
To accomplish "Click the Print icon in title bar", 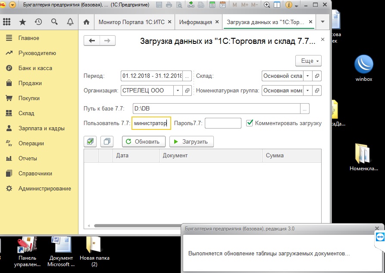I will [169, 5].
